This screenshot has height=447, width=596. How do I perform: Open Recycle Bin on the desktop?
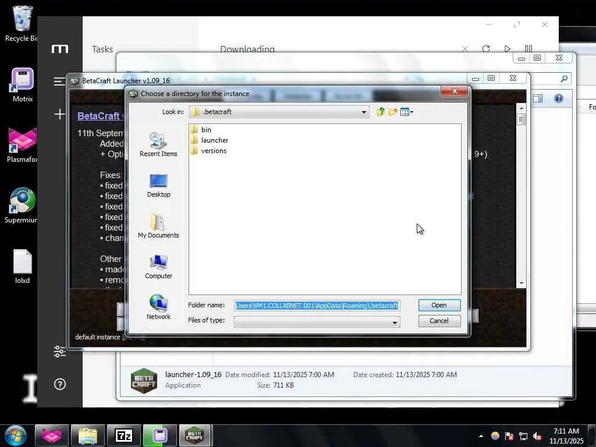pyautogui.click(x=22, y=23)
